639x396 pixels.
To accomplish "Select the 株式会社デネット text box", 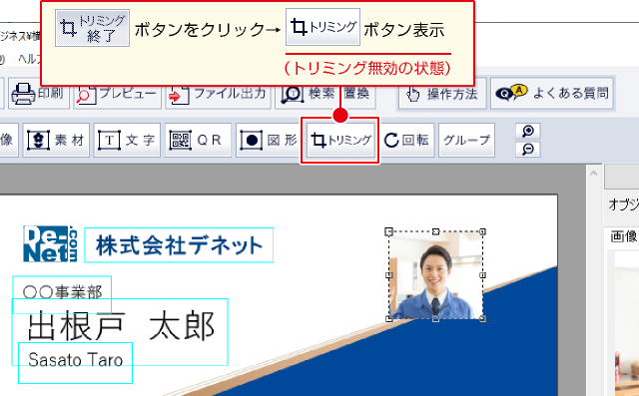I will pos(179,245).
